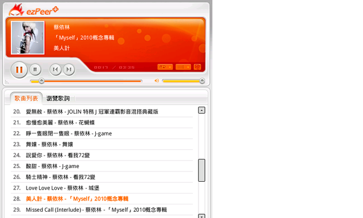Click the album cover thumbnail

(28, 38)
